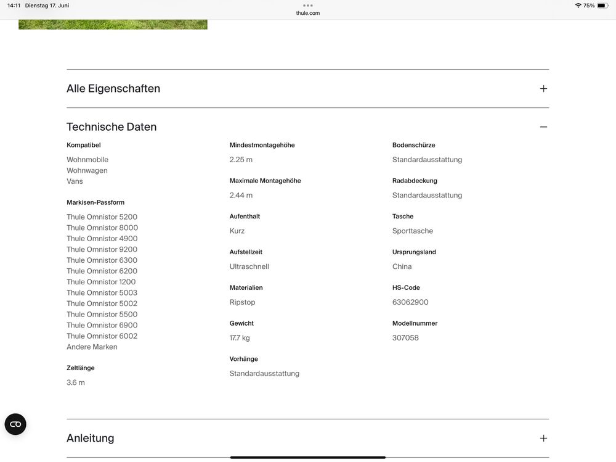Click the Mindestmontagehöhe label
The height and width of the screenshot is (462, 616).
coord(262,145)
